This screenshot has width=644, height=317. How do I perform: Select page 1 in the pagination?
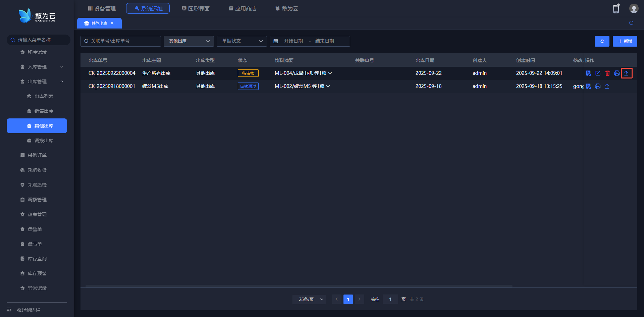348,299
